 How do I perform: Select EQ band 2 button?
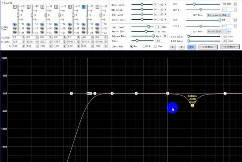coord(29,7)
